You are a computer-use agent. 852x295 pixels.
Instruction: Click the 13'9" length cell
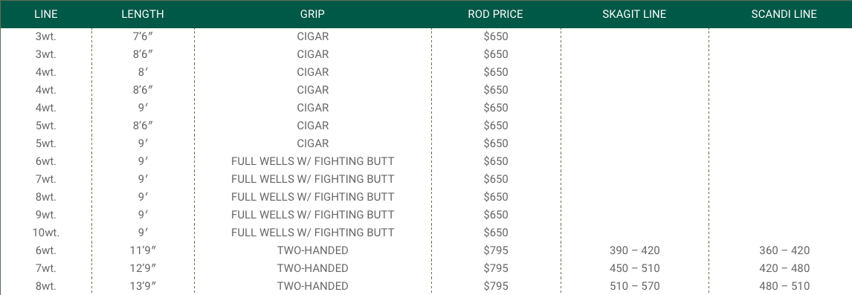click(143, 286)
